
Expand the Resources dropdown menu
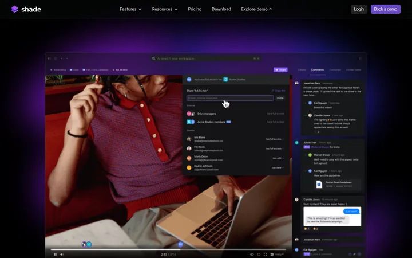(x=165, y=9)
